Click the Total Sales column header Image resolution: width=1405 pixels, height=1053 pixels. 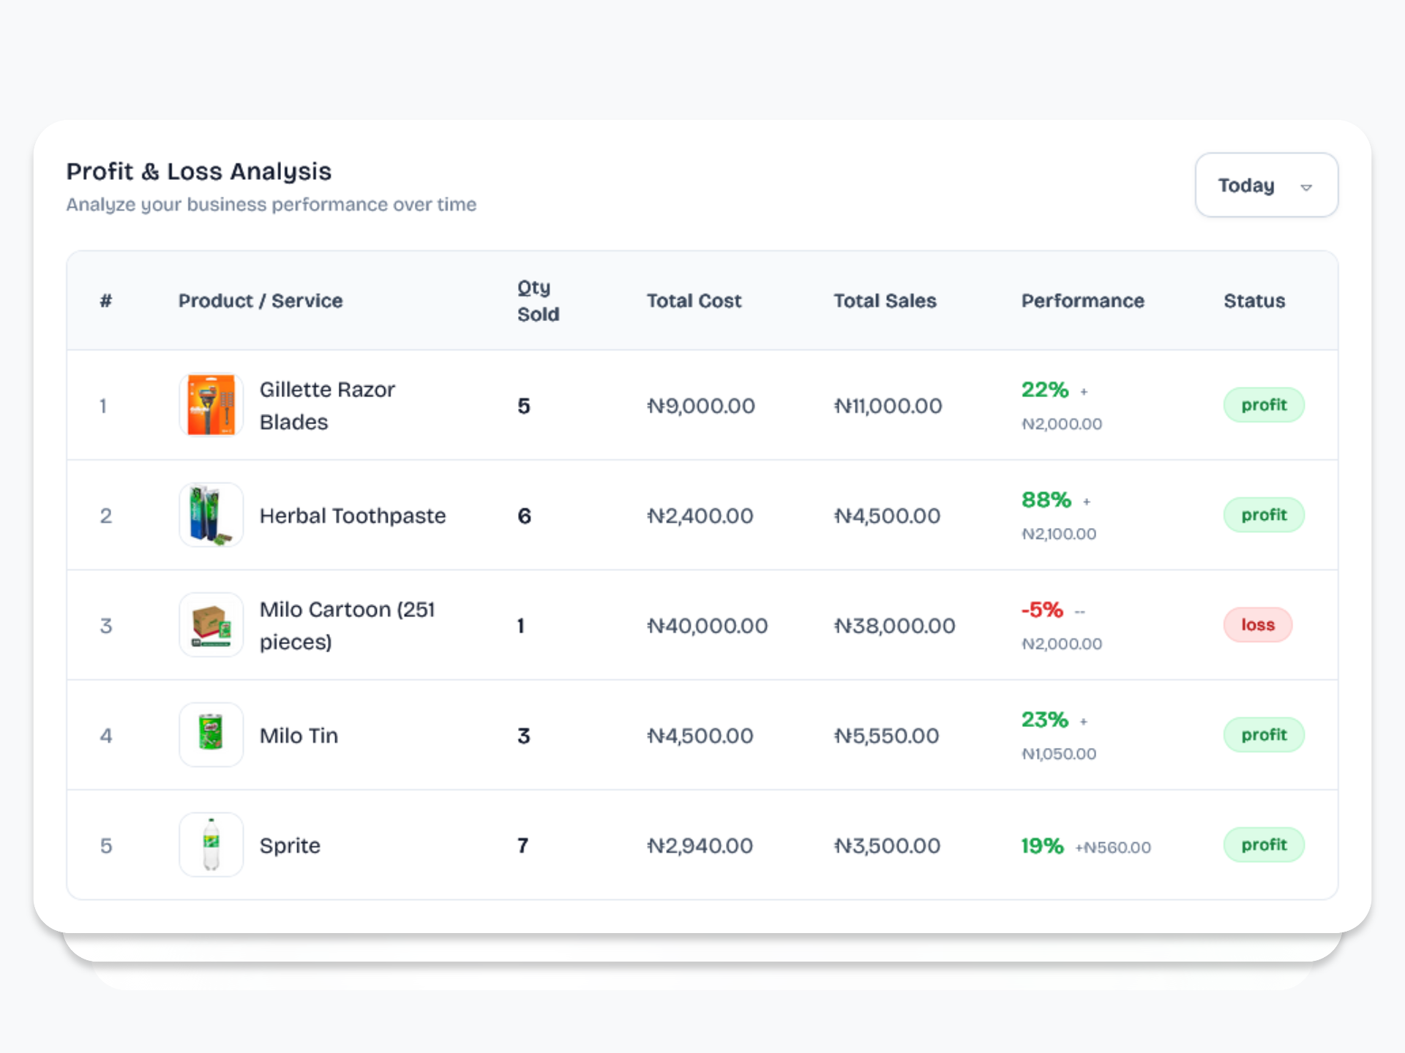(x=885, y=301)
